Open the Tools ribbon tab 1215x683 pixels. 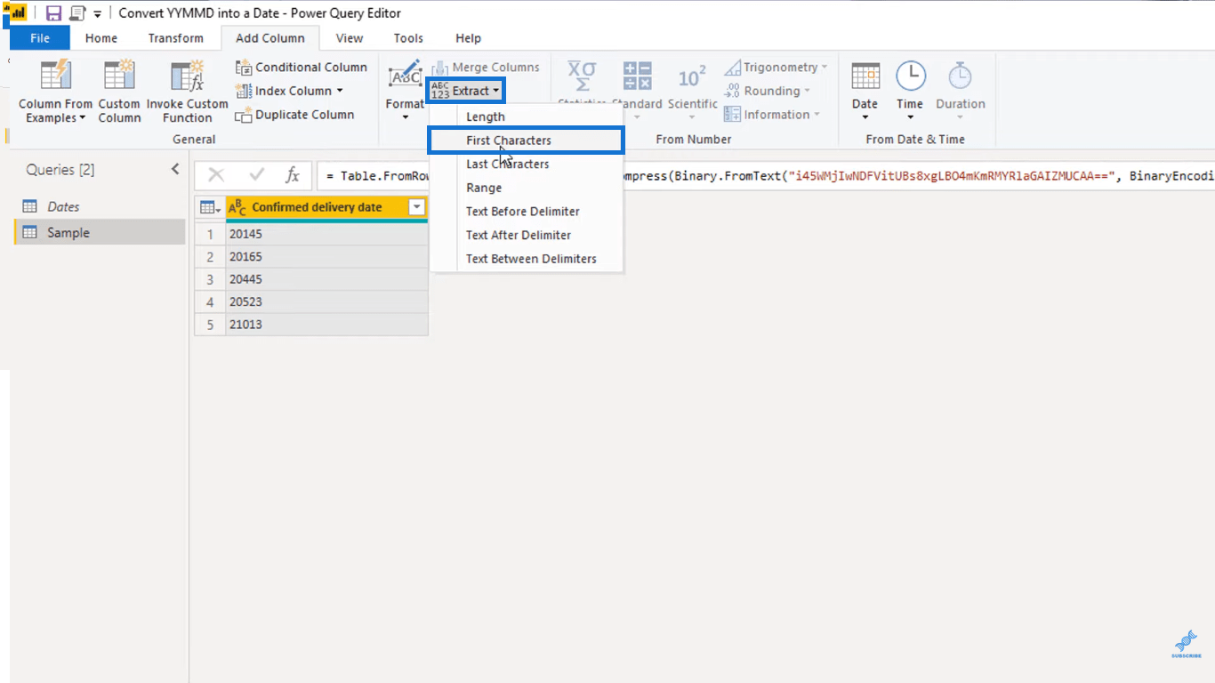[408, 38]
